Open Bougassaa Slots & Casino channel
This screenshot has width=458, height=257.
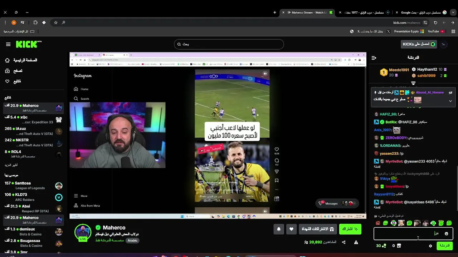(x=33, y=243)
